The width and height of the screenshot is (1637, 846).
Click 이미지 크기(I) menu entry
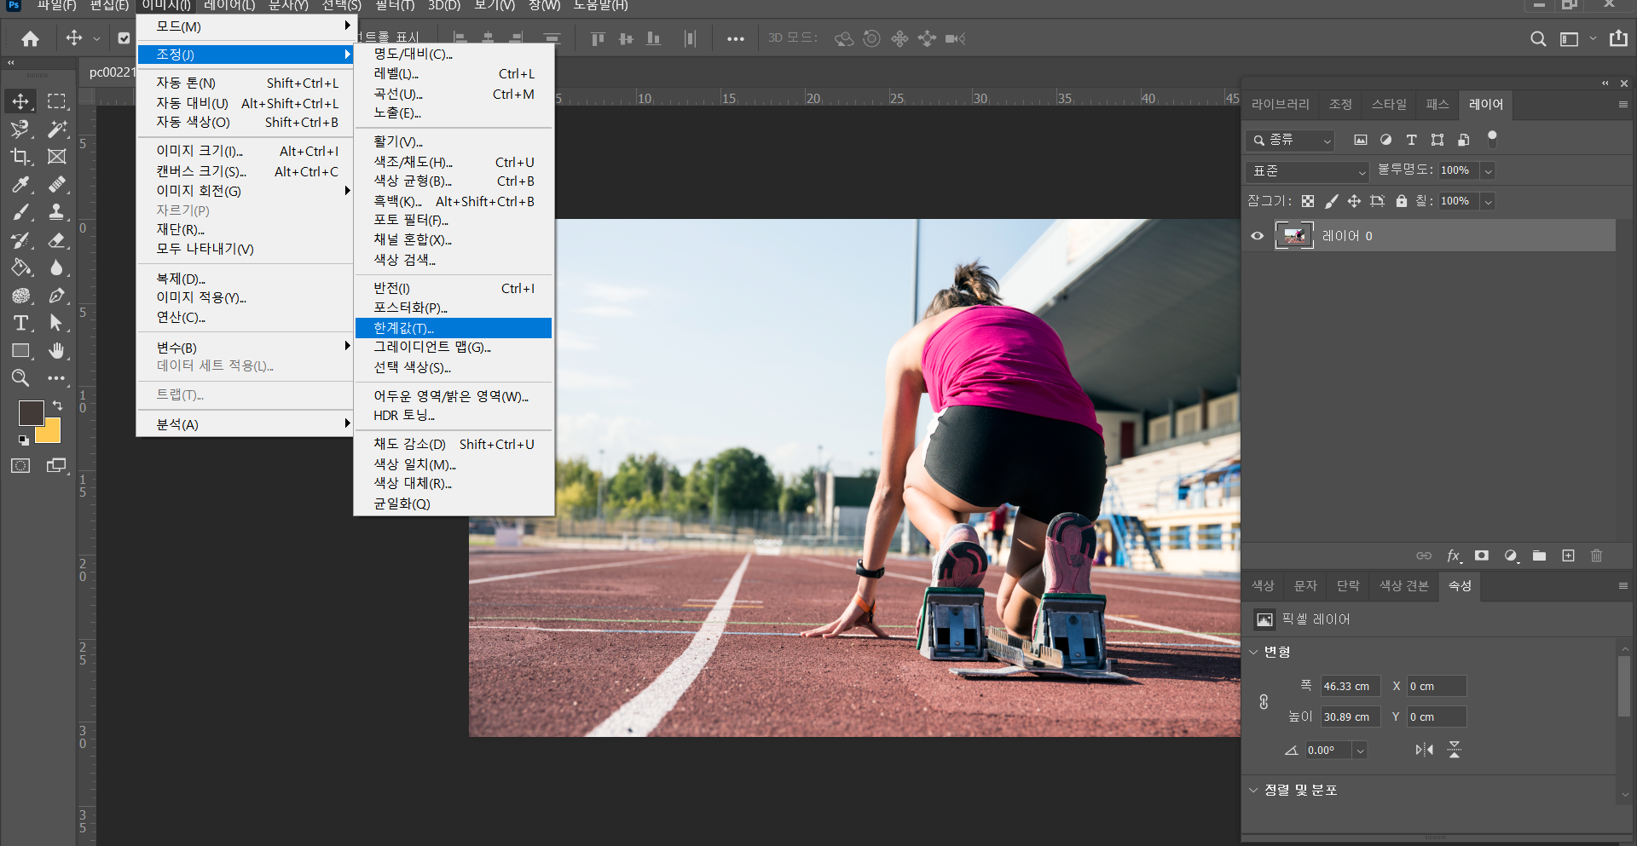(200, 151)
